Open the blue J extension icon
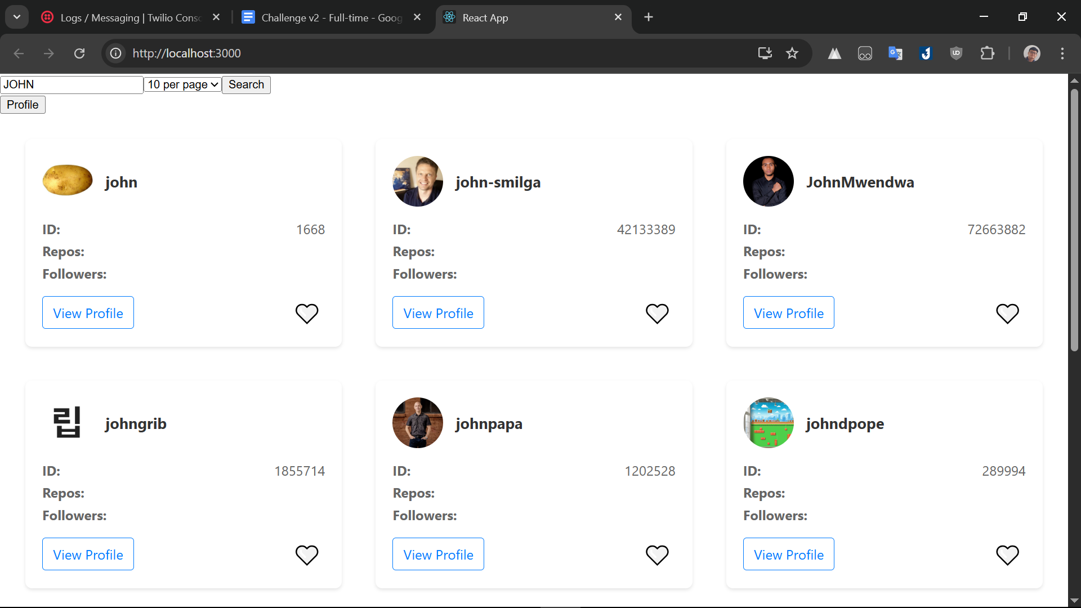1081x608 pixels. (926, 53)
